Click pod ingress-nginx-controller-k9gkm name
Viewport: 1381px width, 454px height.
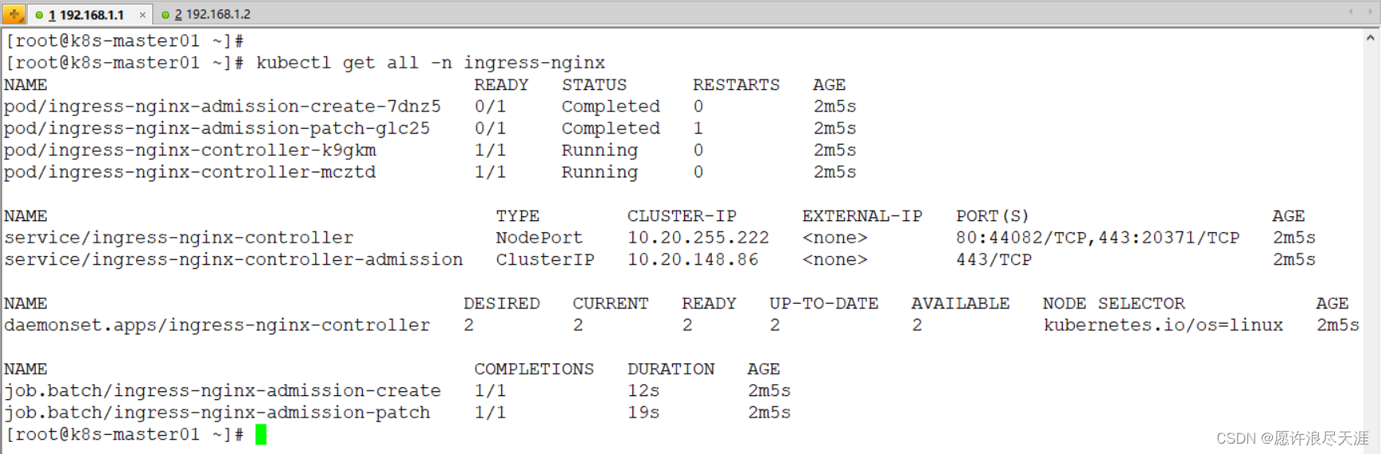190,150
